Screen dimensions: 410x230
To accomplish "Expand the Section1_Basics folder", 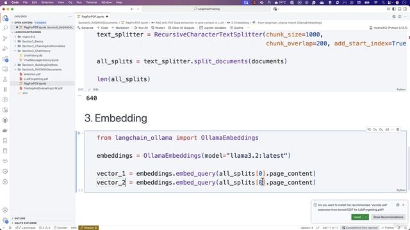I will click(15, 42).
